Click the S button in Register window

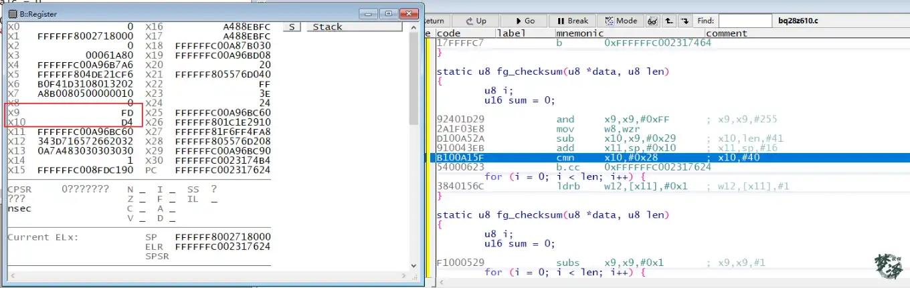click(292, 27)
